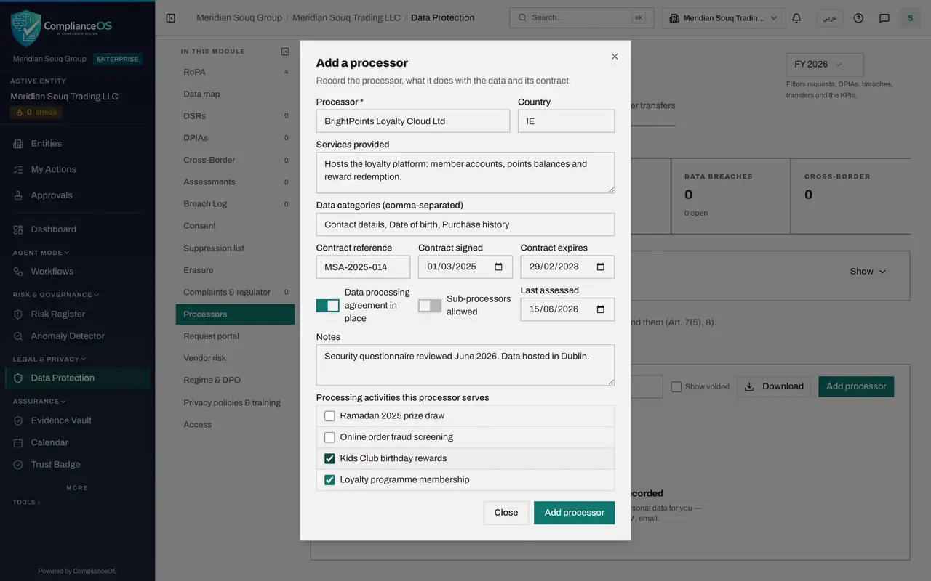Open calendar picker for Contract expires date
The width and height of the screenshot is (931, 581).
pos(601,267)
